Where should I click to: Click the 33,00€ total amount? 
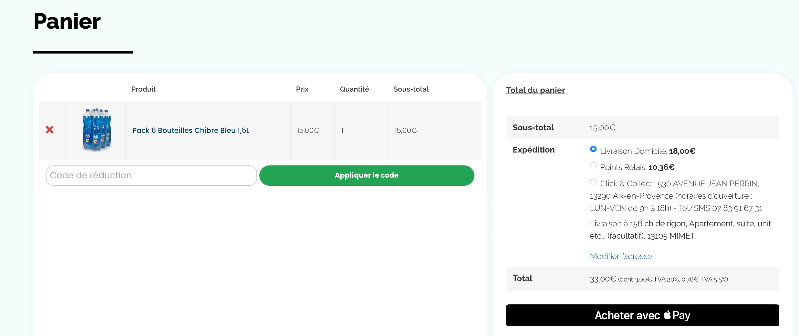[603, 279]
